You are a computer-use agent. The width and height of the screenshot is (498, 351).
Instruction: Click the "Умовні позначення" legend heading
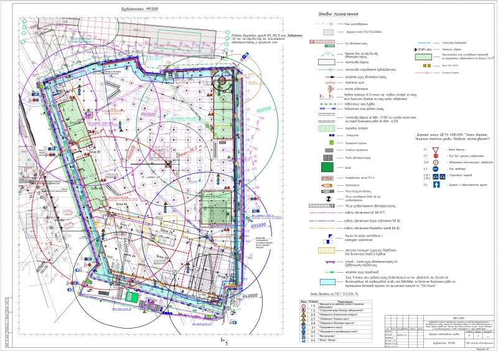pyautogui.click(x=338, y=14)
